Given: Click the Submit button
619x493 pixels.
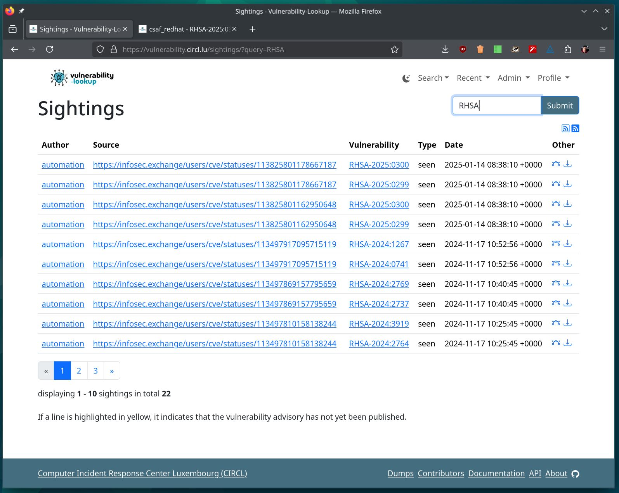Looking at the screenshot, I should click(x=560, y=106).
